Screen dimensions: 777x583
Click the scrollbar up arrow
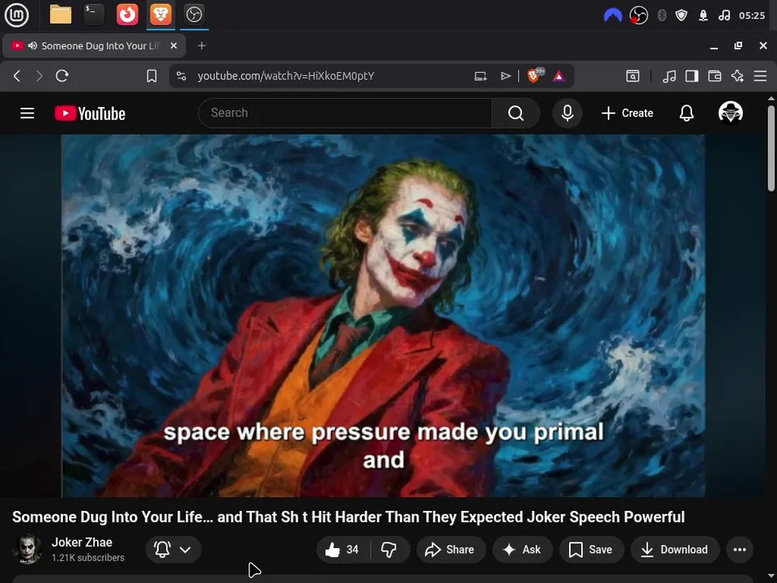771,98
